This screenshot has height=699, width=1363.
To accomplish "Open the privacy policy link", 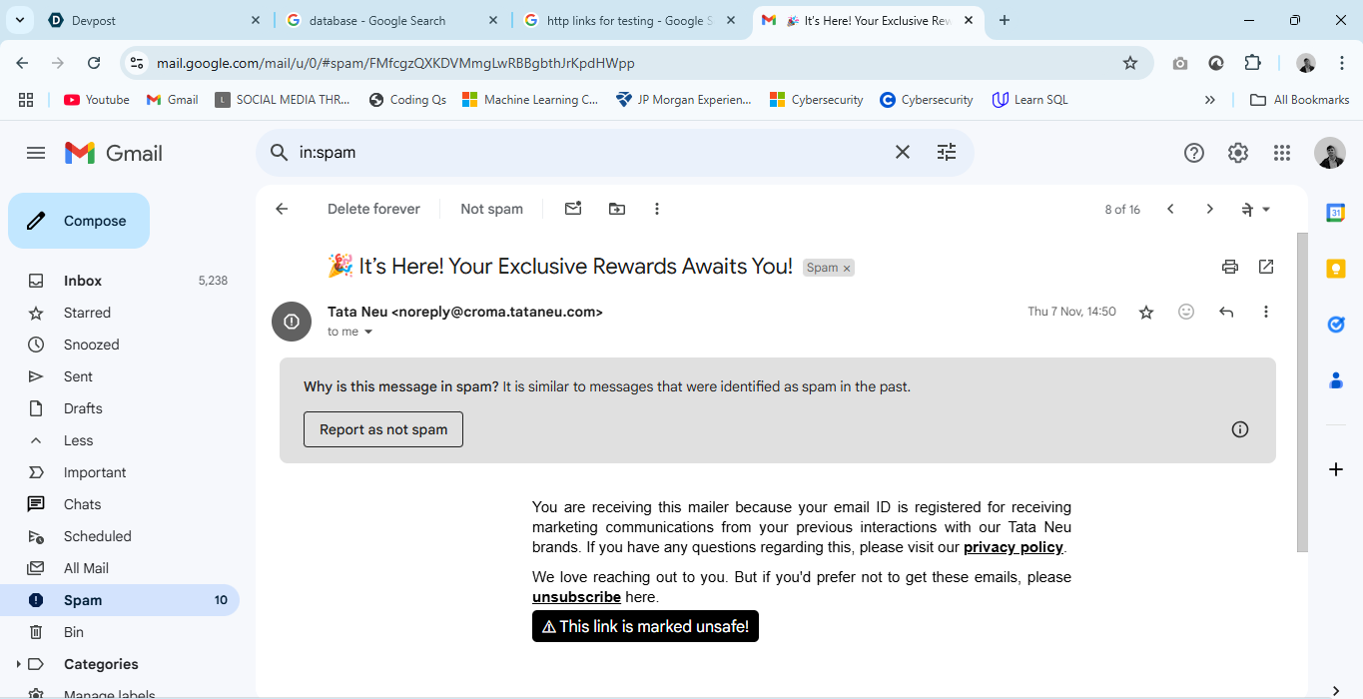I will tap(1014, 547).
